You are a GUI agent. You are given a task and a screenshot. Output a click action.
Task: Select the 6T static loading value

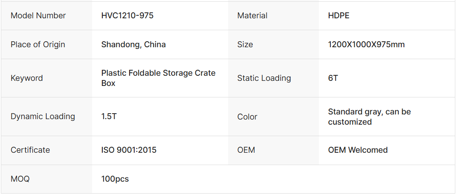[x=333, y=78]
